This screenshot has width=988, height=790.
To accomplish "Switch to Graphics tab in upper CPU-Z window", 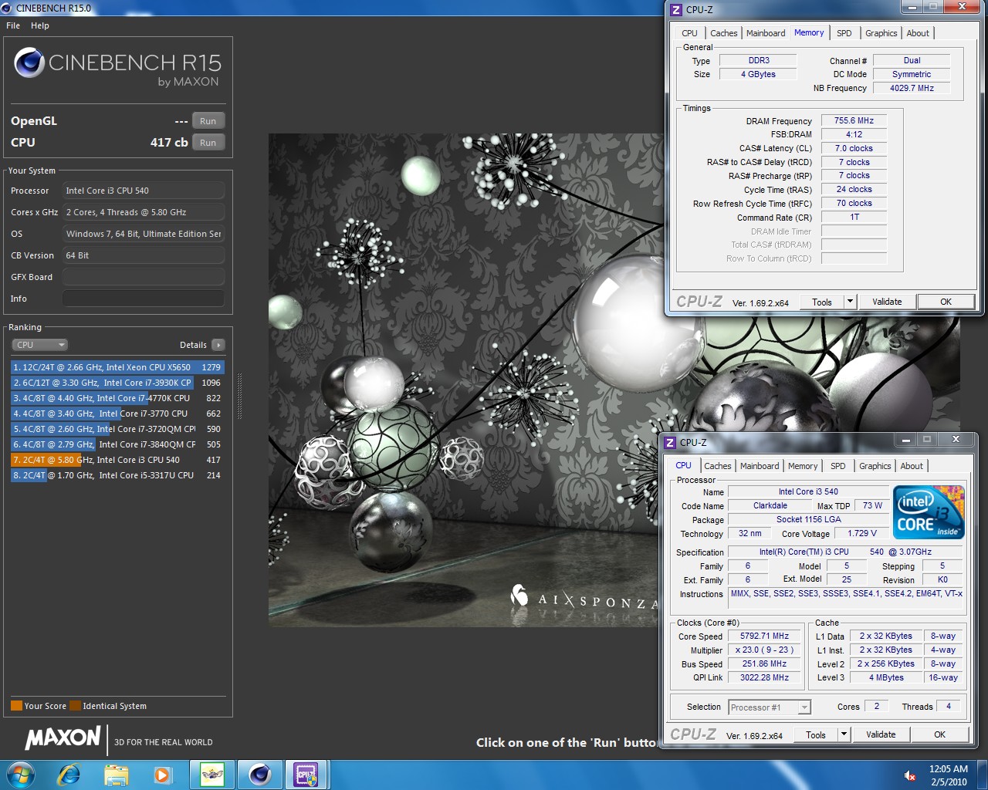I will (x=881, y=33).
